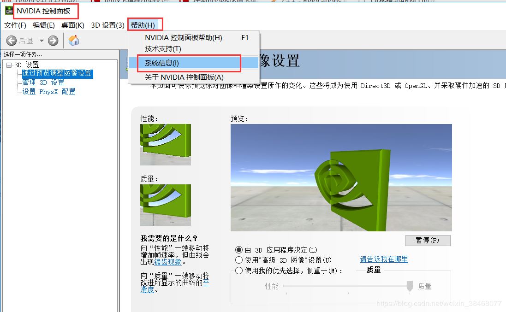Open the 桌面(K) menu
Image resolution: width=506 pixels, height=312 pixels.
(72, 25)
